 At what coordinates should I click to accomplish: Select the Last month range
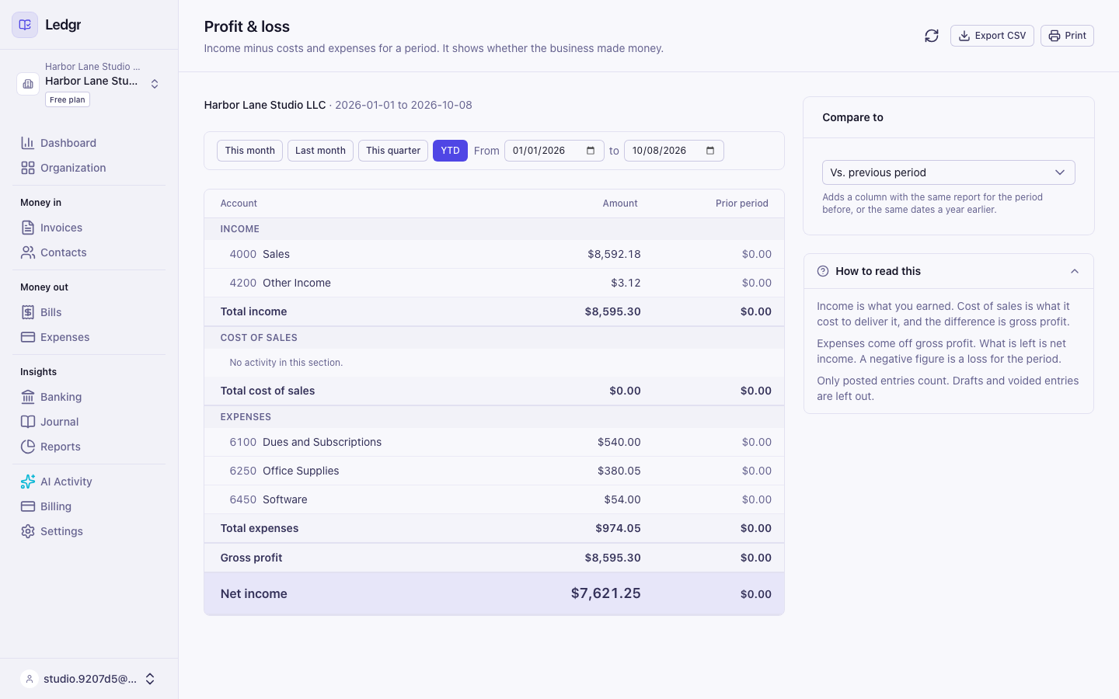(x=320, y=151)
